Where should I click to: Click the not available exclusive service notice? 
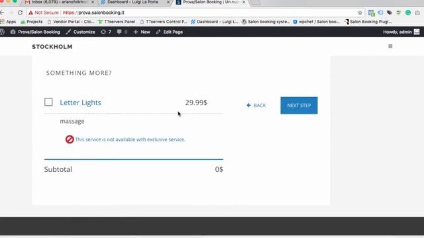(x=130, y=139)
